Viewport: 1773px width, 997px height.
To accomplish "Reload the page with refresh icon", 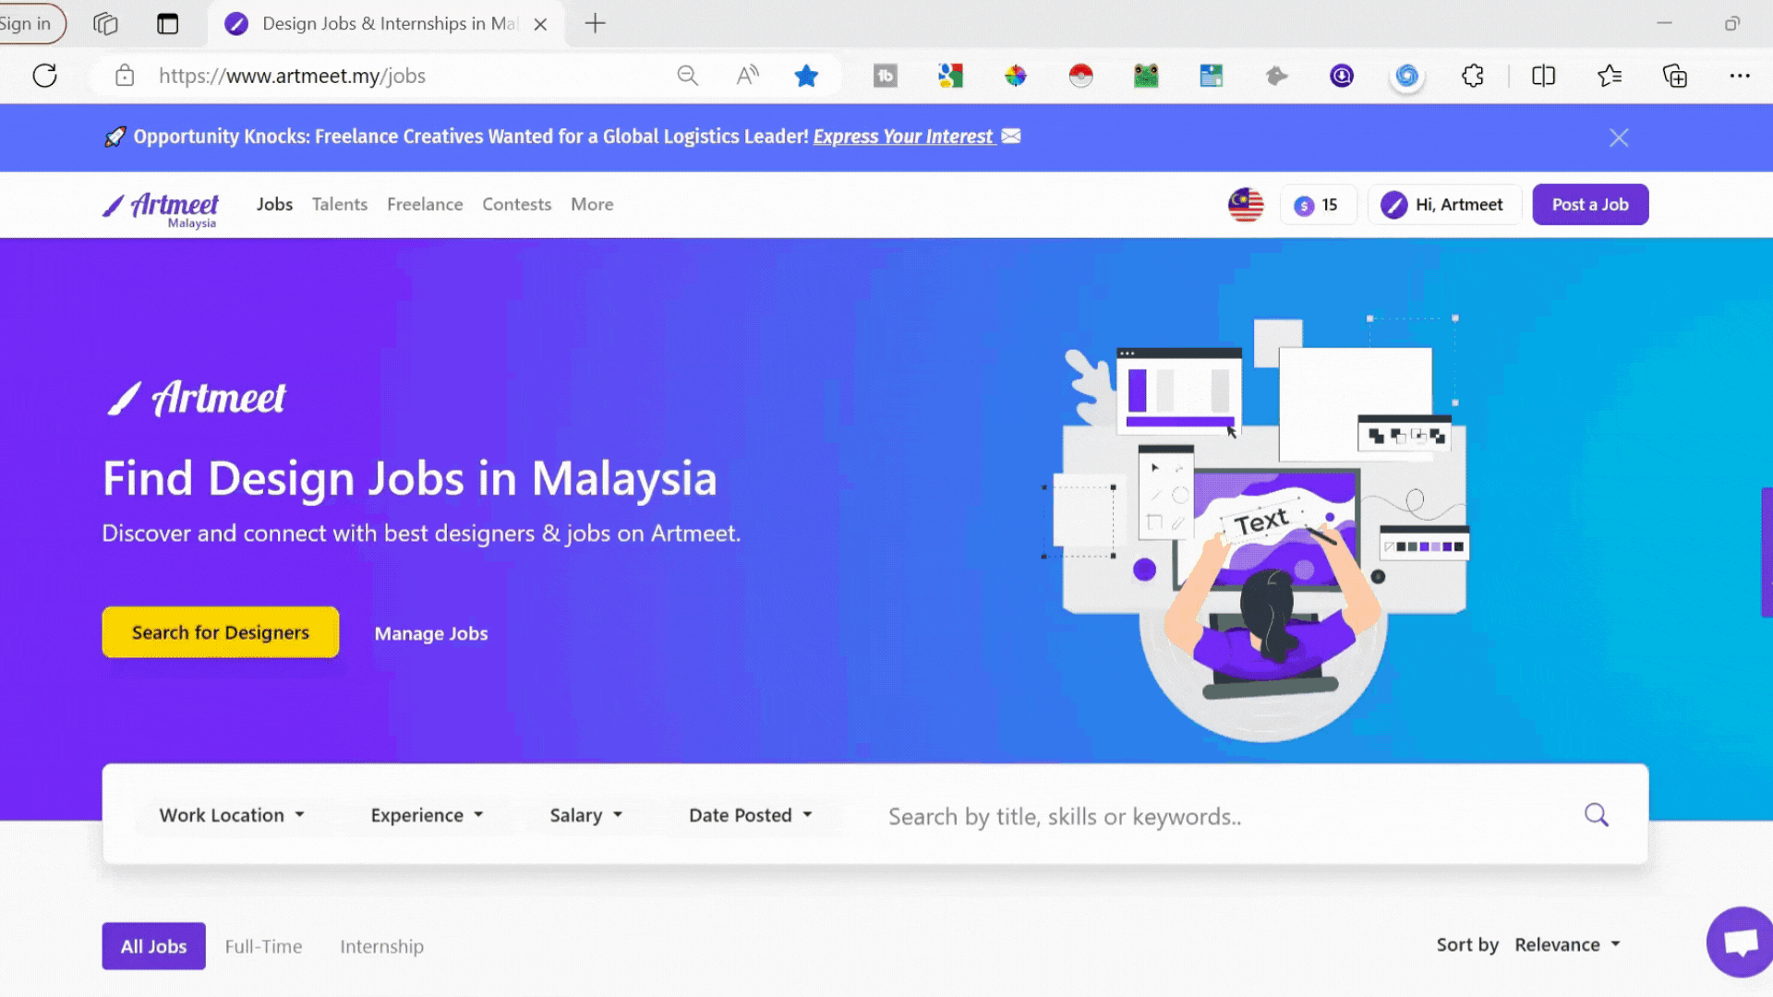I will 44,76.
